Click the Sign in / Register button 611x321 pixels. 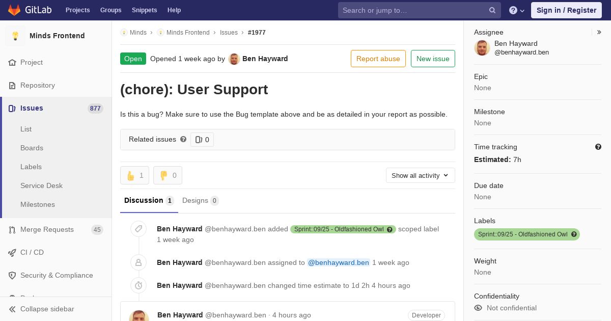coord(566,10)
